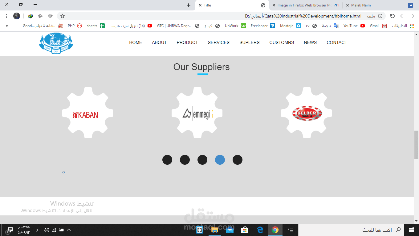The image size is (419, 236).
Task: Open Task View from the taskbar
Action: 291,230
